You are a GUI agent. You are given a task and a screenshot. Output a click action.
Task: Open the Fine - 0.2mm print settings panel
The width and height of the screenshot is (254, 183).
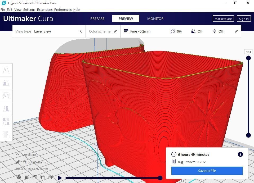[x=181, y=31]
